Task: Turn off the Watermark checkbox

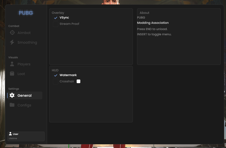Action: pos(55,75)
